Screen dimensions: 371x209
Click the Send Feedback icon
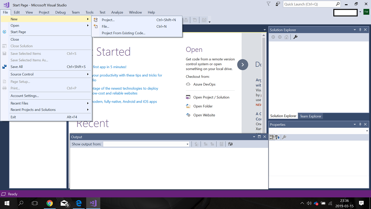click(x=278, y=4)
